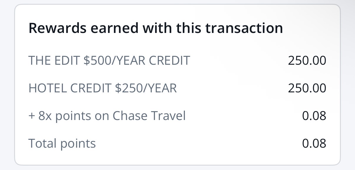Image resolution: width=355 pixels, height=170 pixels.
Task: Click the 250.00 amount for THE EDIT credit
Action: point(307,61)
